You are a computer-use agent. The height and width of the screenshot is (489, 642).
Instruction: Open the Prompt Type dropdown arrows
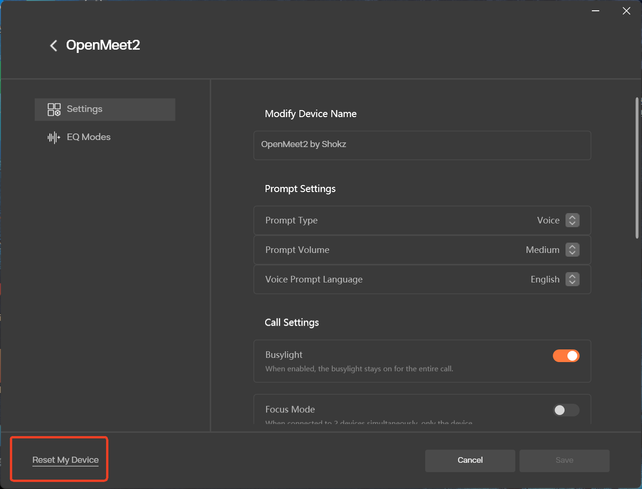coord(572,220)
